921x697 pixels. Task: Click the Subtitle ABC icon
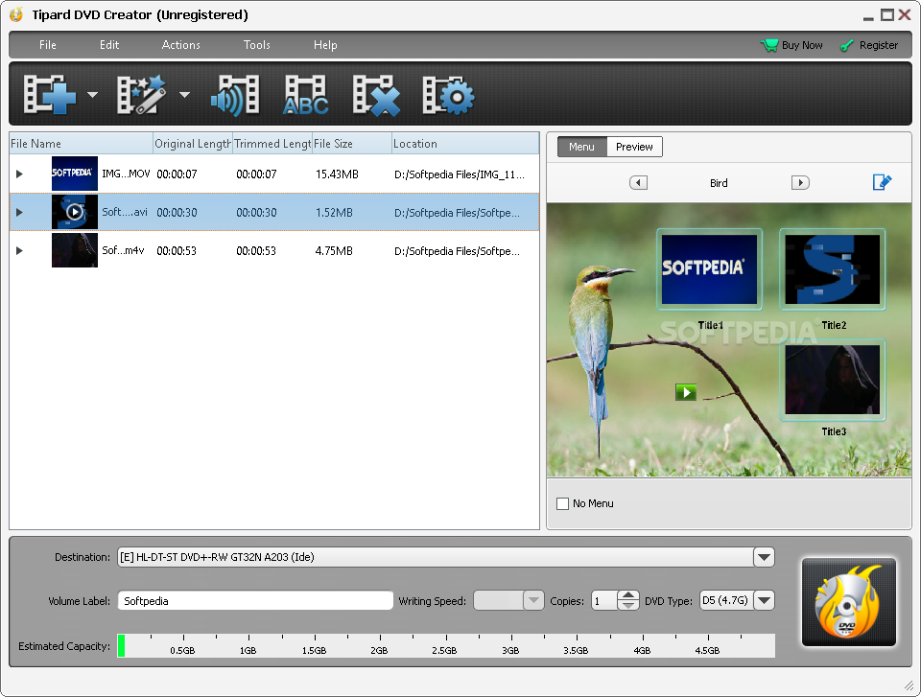pyautogui.click(x=305, y=95)
